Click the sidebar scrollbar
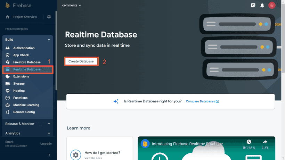 (x=56, y=50)
